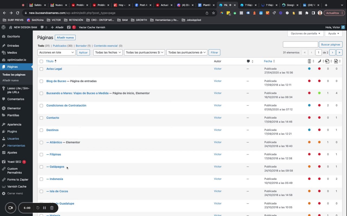Screen dimensions: 347x216
Task: Check the Aviso Legal row checkbox
Action: click(x=41, y=69)
